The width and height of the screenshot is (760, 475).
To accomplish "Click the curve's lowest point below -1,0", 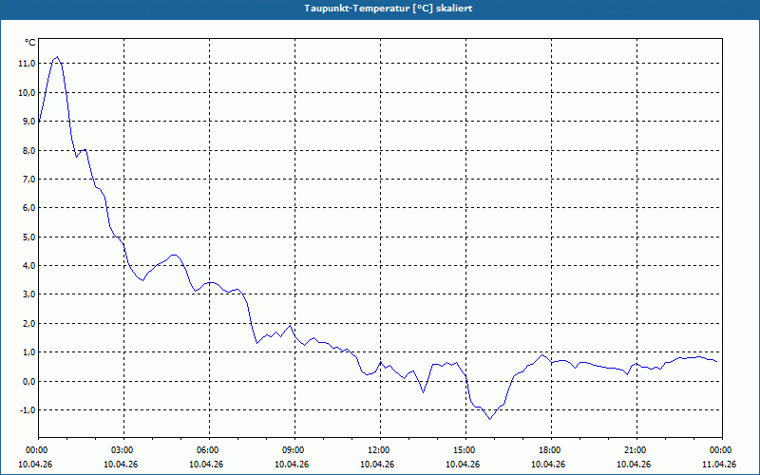I will tap(489, 419).
